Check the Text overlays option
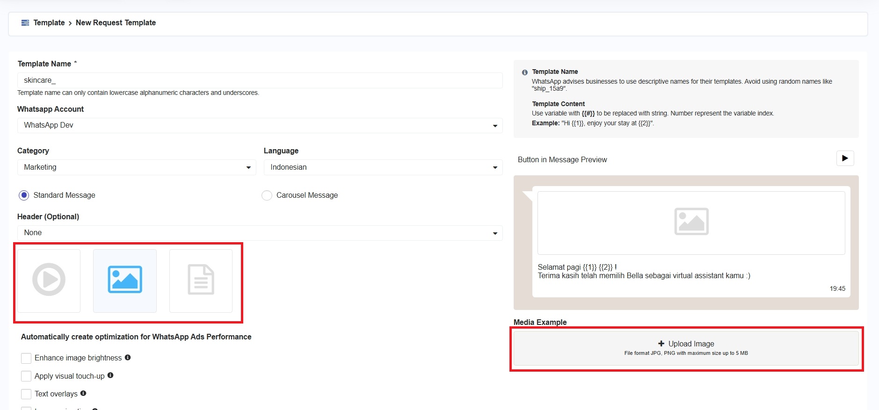This screenshot has height=410, width=879. click(x=26, y=394)
